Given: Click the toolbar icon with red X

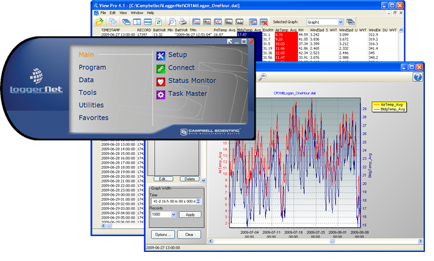Looking at the screenshot, I should pos(264,22).
